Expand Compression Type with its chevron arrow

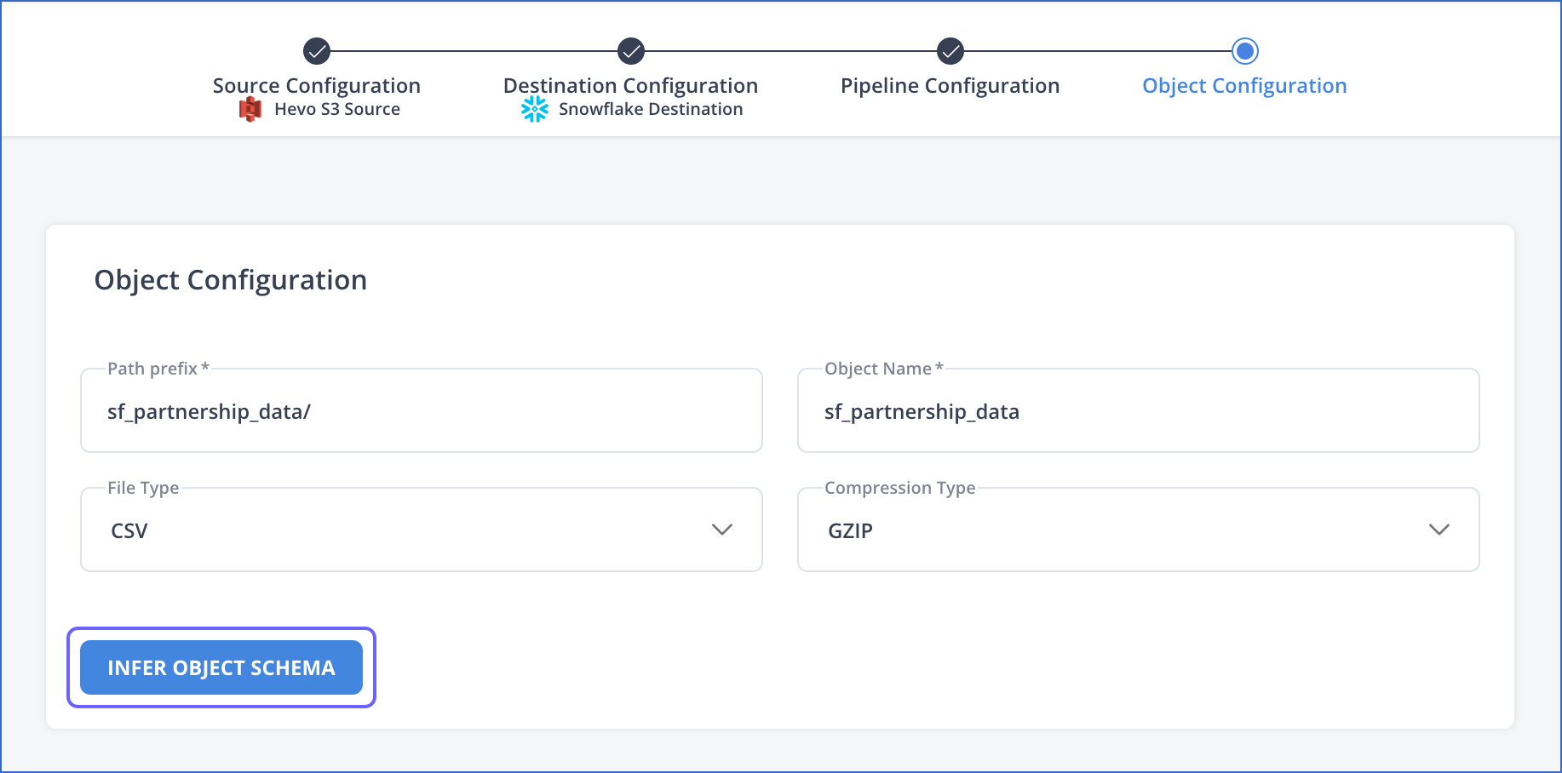tap(1439, 530)
